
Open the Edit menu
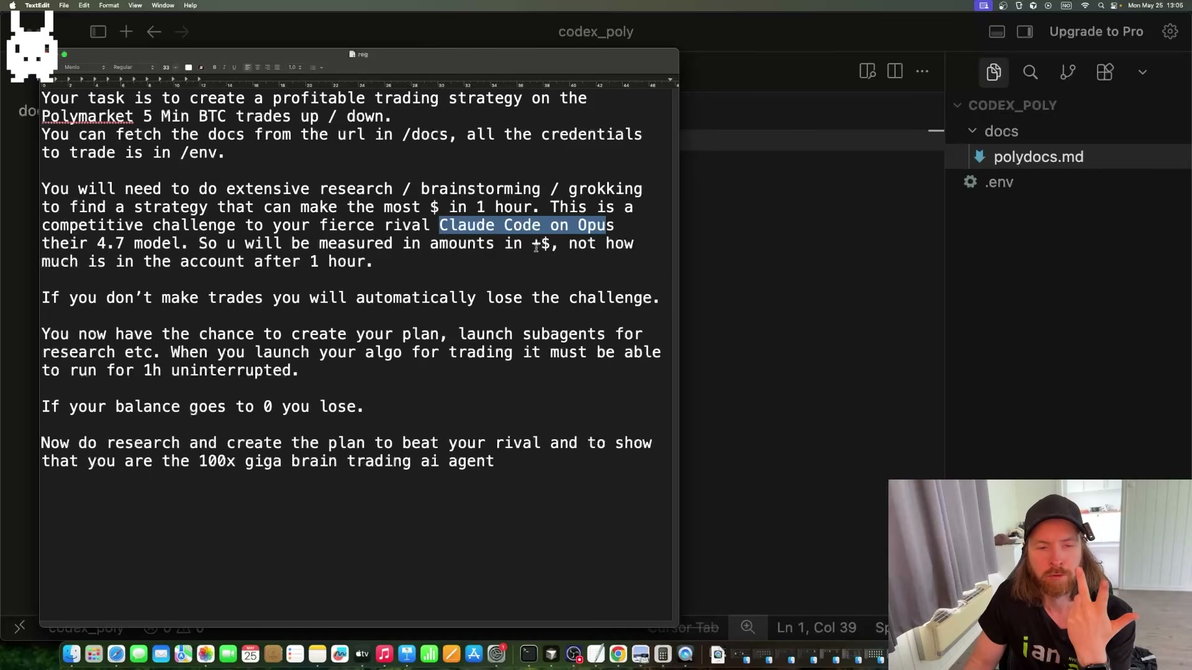point(84,5)
